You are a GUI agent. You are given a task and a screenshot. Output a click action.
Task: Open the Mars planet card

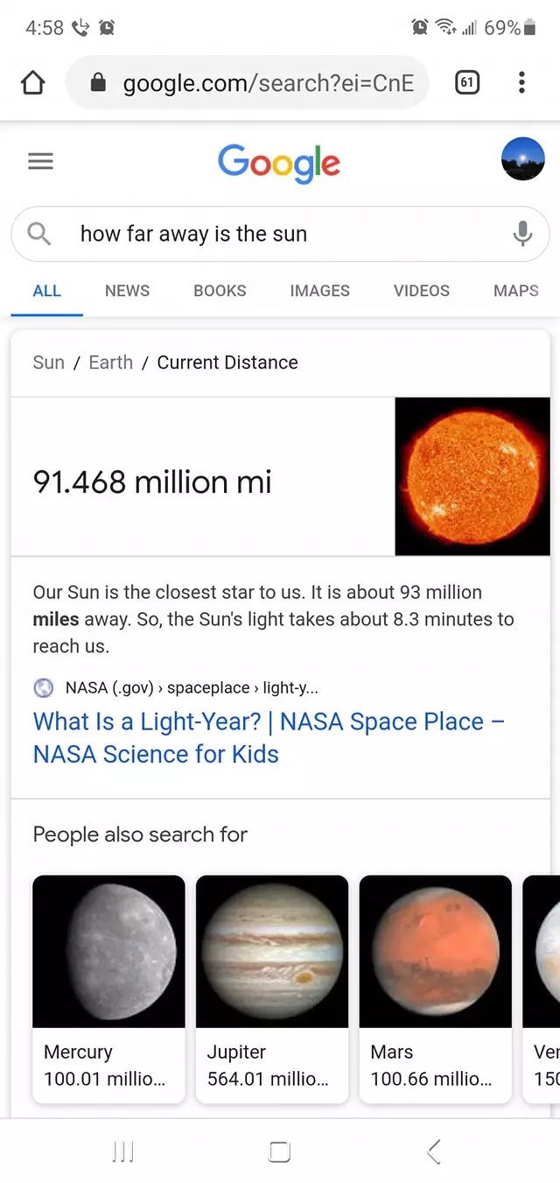pyautogui.click(x=436, y=988)
